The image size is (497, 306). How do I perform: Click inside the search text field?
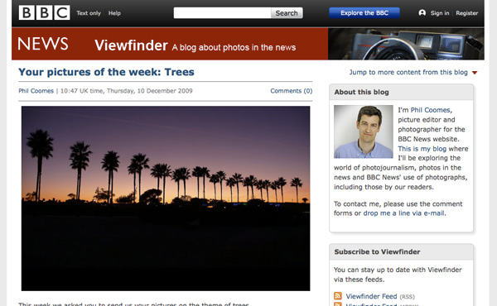[x=223, y=13]
